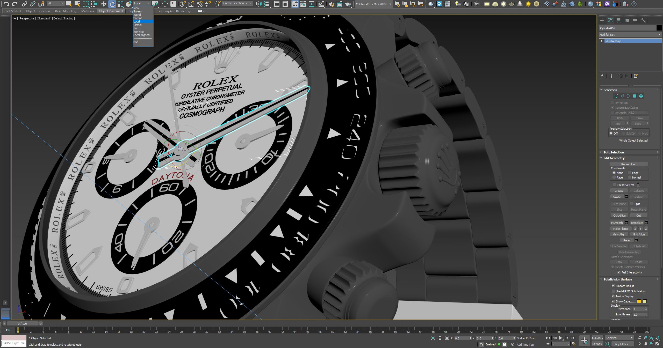Toggle Full Interactivity checkbox

point(619,272)
